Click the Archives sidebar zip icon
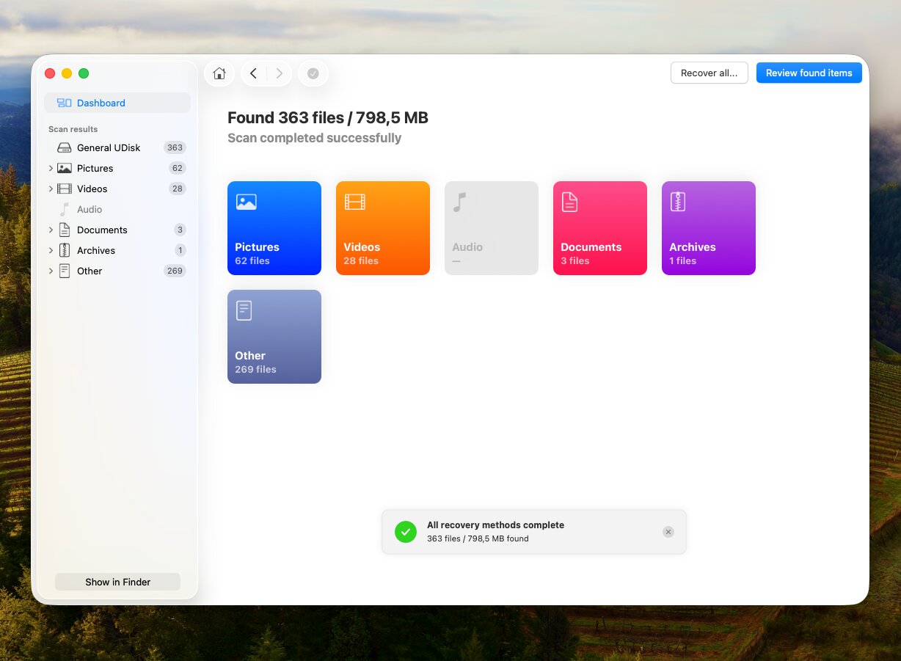This screenshot has height=661, width=901. (65, 250)
